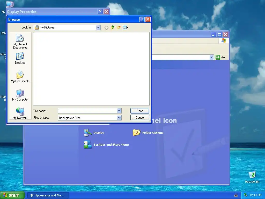The image size is (265, 199).
Task: Select the My Computer desktop icon
Action: pyautogui.click(x=10, y=4)
